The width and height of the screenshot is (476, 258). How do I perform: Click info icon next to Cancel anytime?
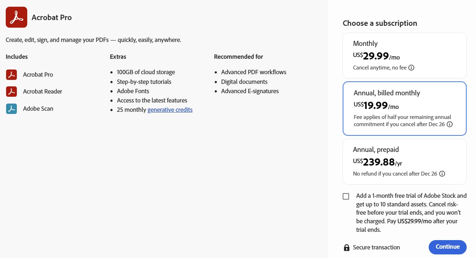tap(411, 68)
